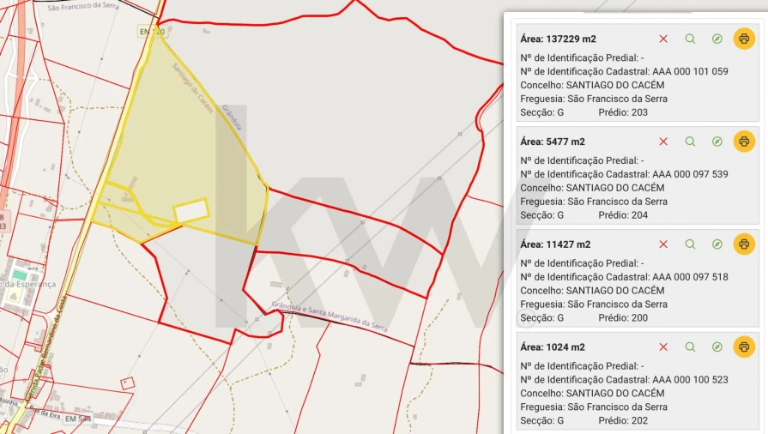Print the 137229 m2 parcel record
This screenshot has width=768, height=434.
(x=744, y=39)
